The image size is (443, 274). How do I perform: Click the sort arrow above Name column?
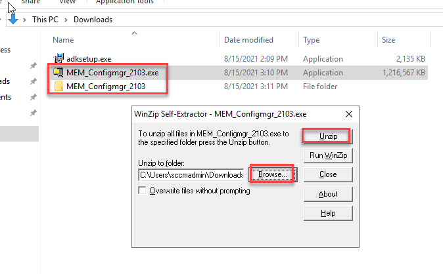coord(134,32)
